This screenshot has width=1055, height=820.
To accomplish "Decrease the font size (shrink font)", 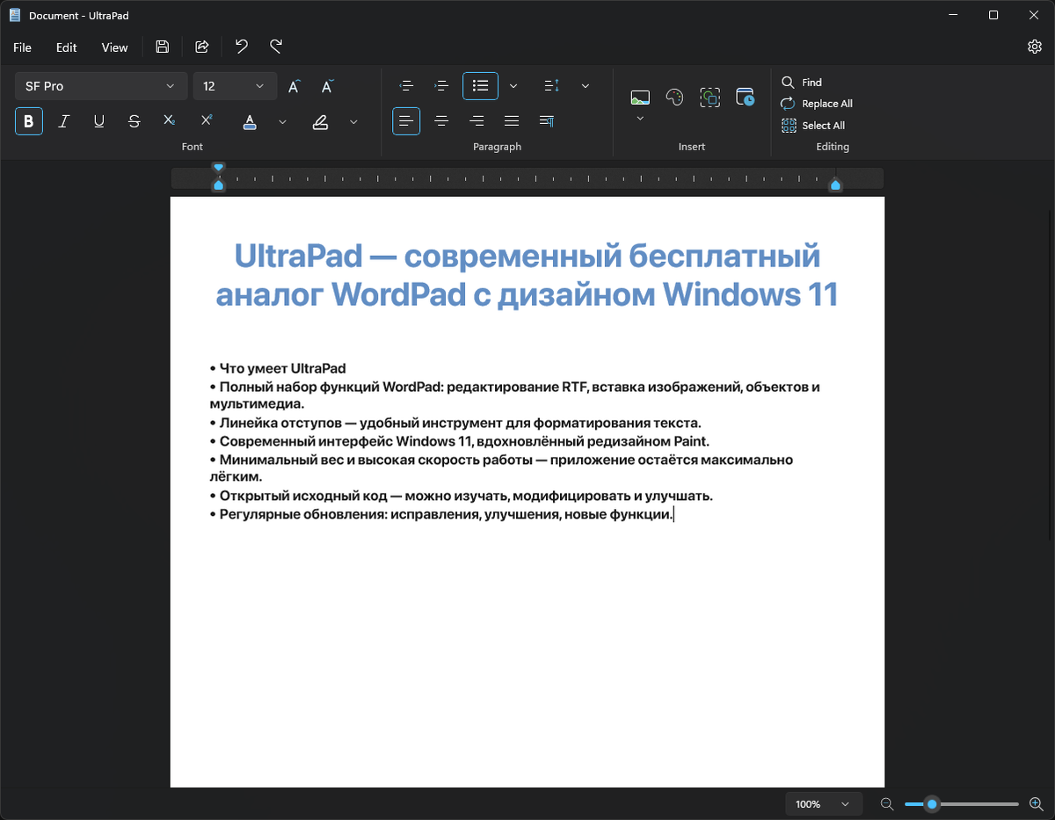I will 327,86.
